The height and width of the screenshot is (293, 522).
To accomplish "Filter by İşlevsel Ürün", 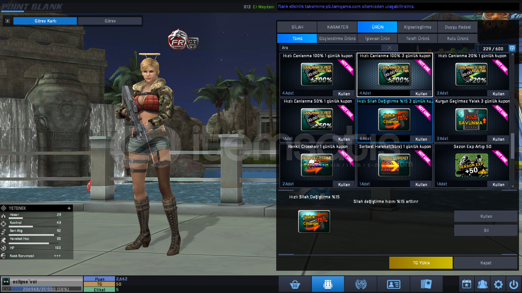I will coord(377,39).
